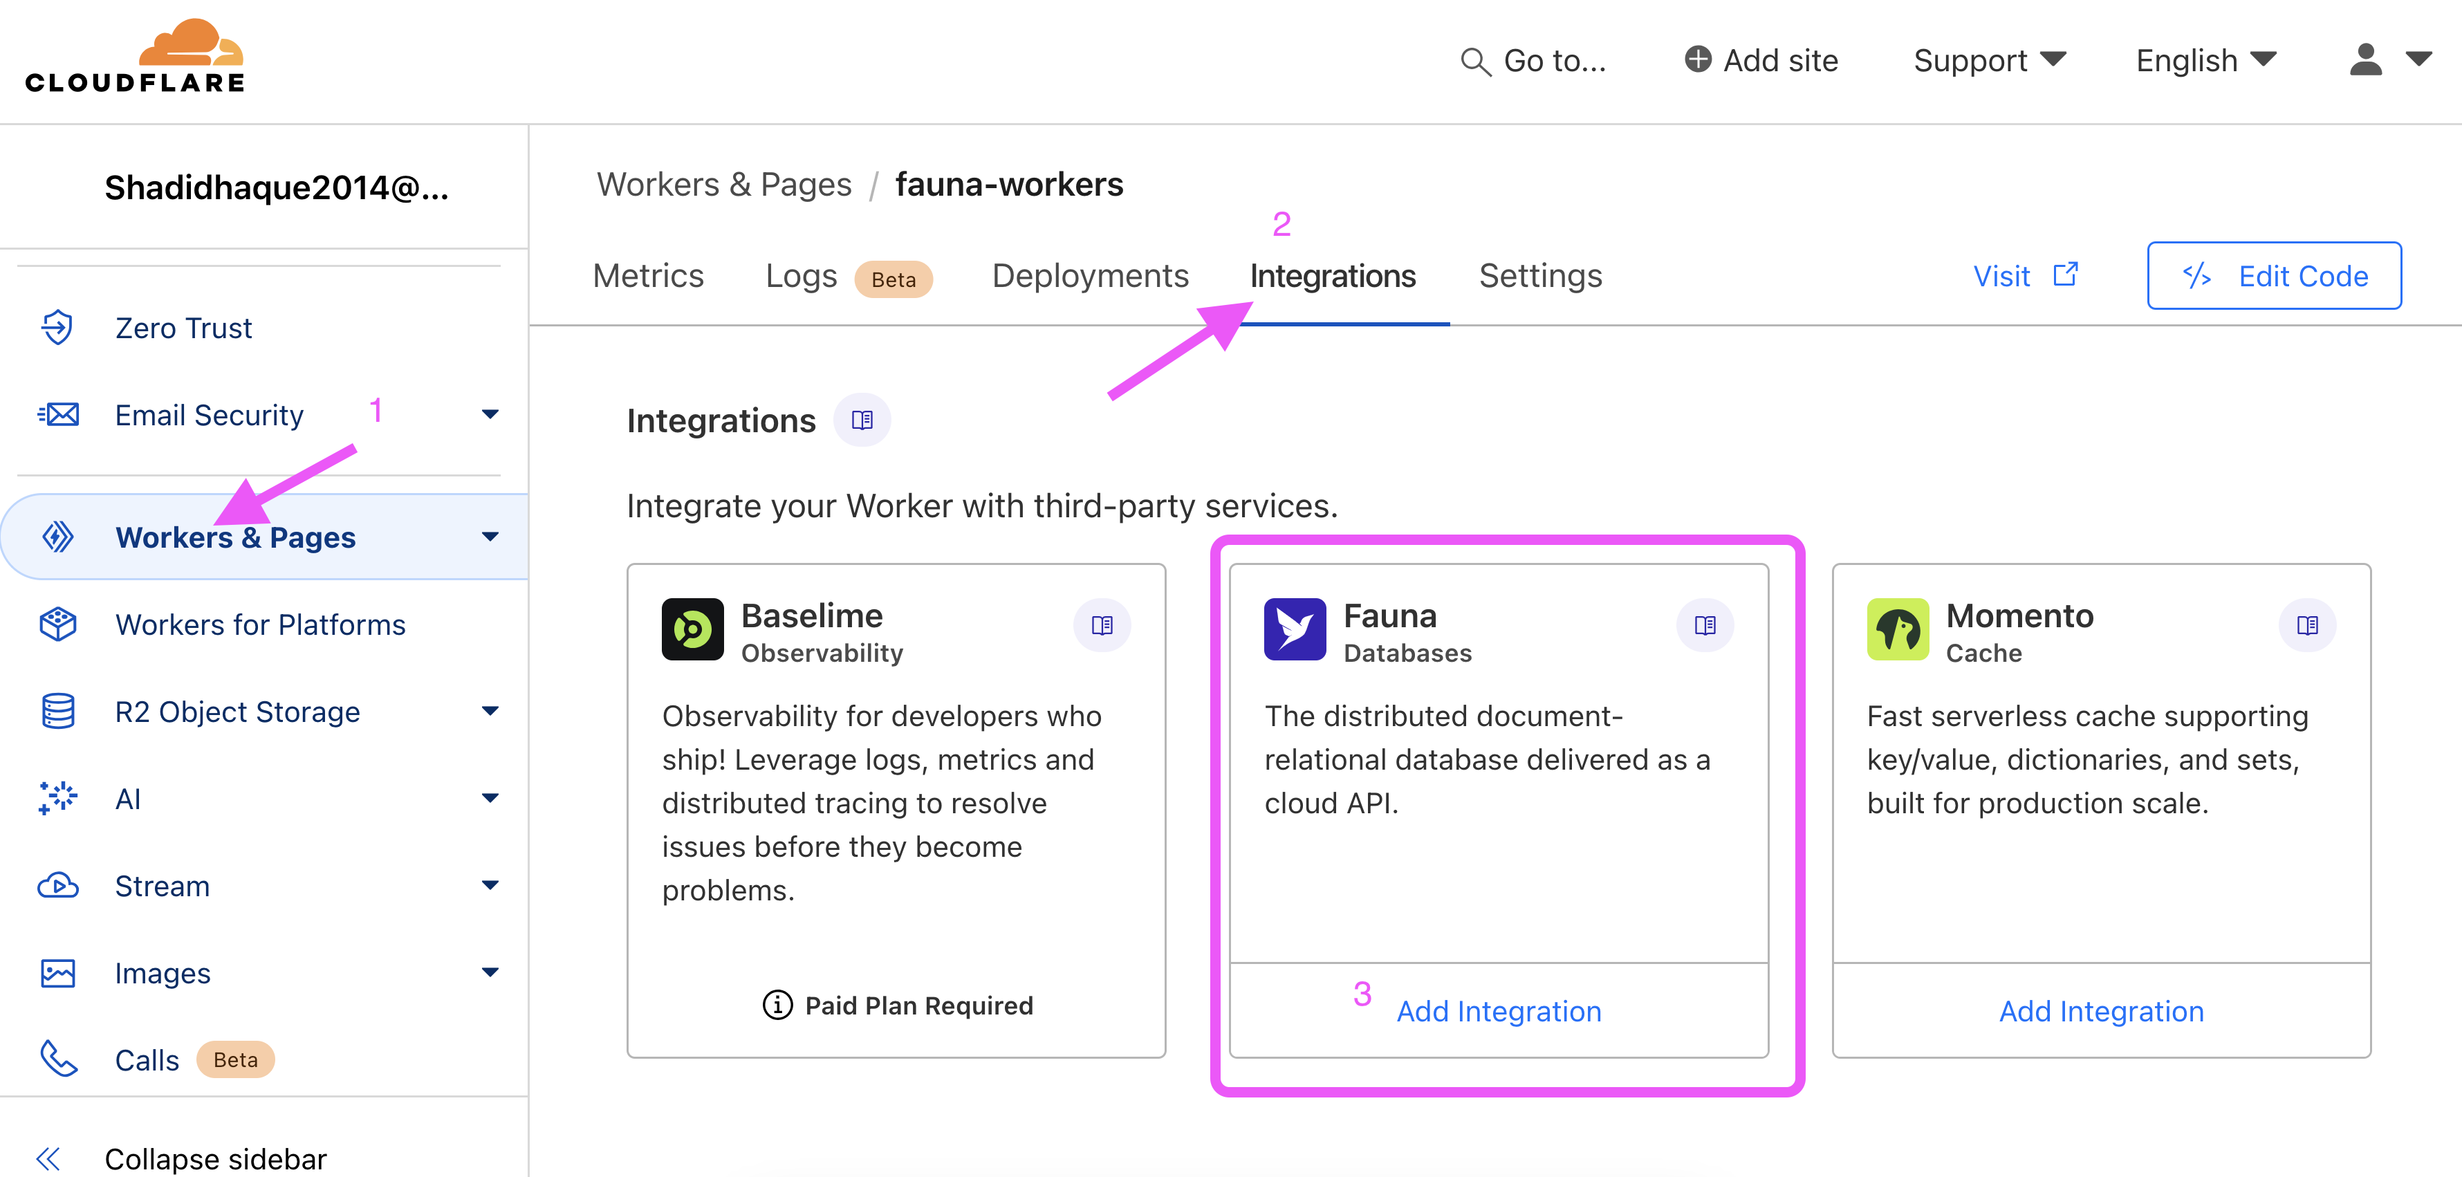
Task: Switch to the Deployments tab
Action: click(1091, 275)
